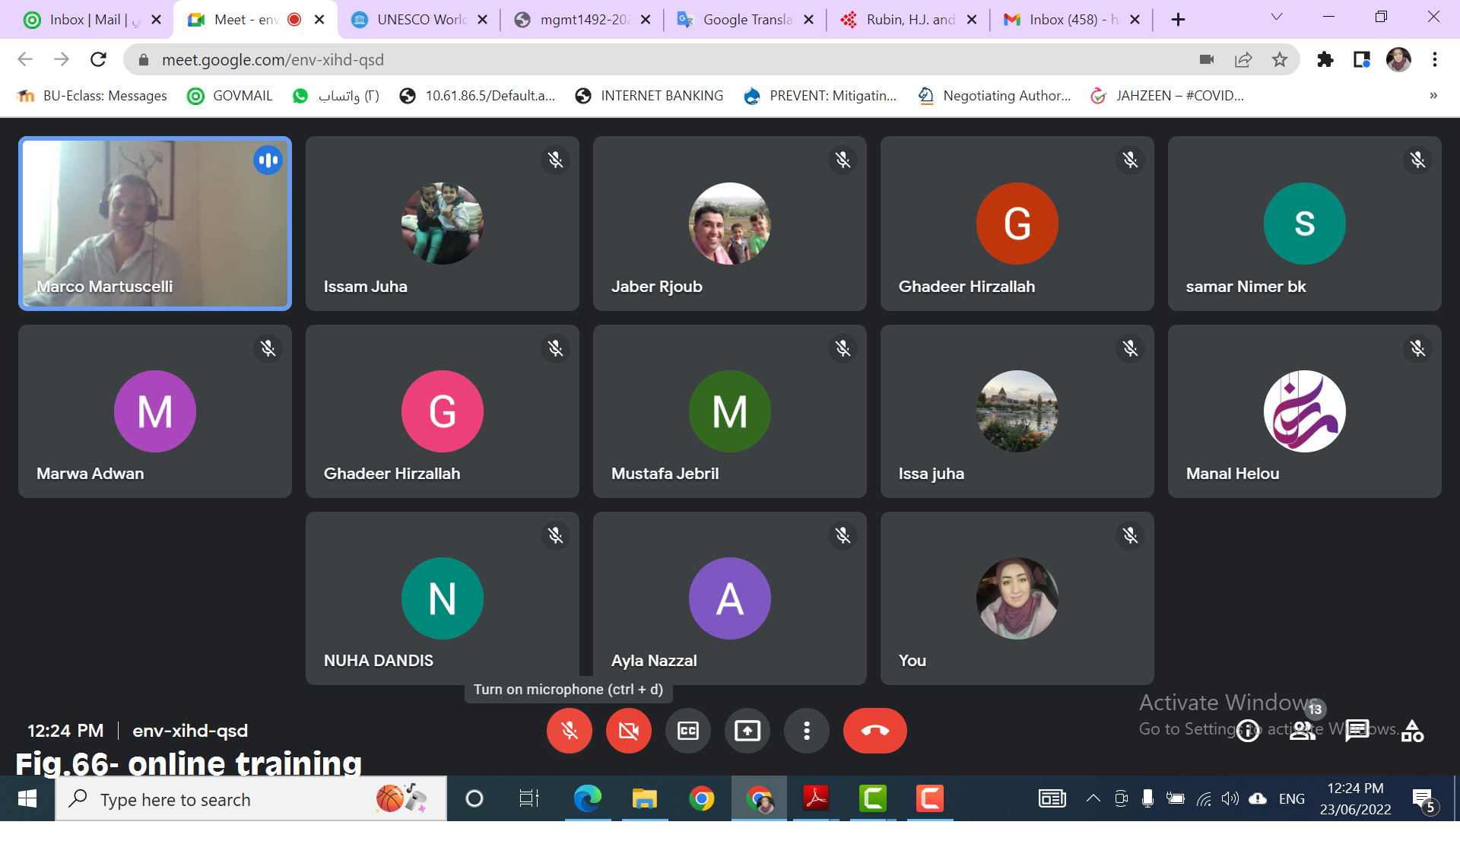Click the Marco Martuscelli video tile

[x=155, y=224]
